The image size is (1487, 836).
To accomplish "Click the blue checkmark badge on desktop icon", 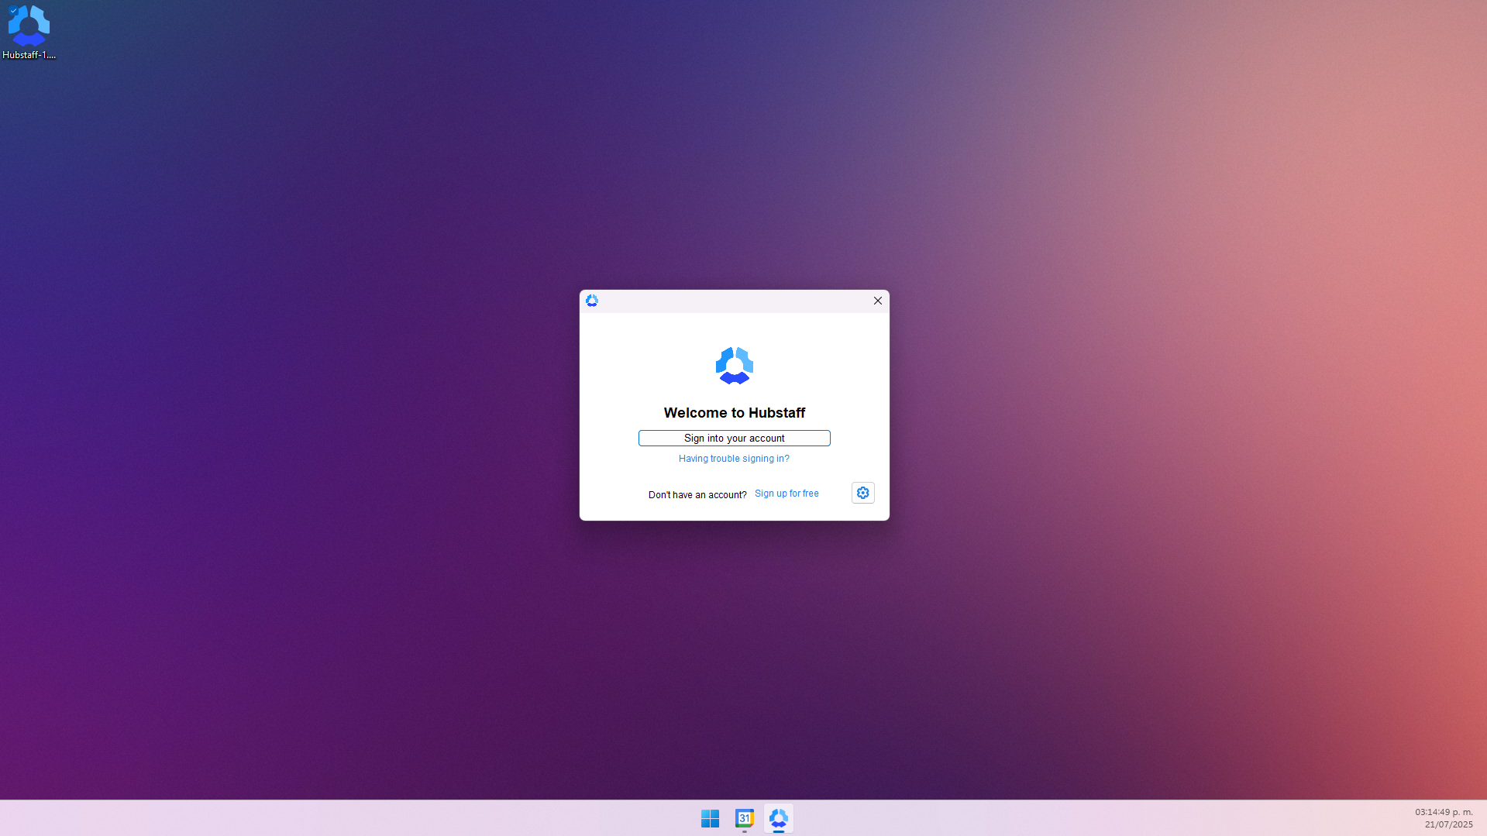I will [12, 11].
